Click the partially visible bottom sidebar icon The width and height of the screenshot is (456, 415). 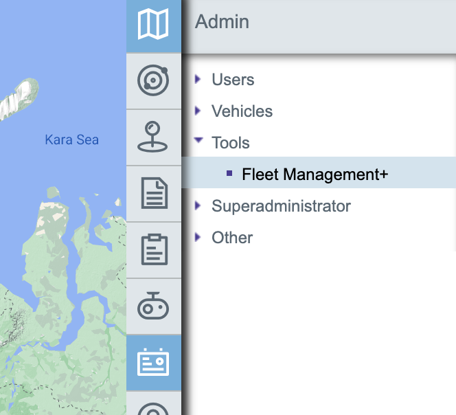pos(153,407)
